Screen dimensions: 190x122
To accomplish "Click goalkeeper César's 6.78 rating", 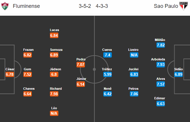I will pyautogui.click(x=10, y=74).
